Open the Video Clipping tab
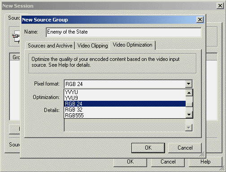 (x=92, y=46)
